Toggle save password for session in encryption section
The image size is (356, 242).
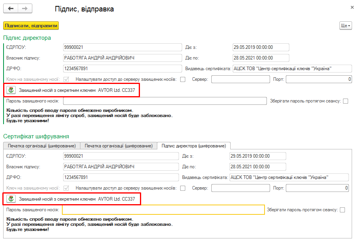[342, 210]
